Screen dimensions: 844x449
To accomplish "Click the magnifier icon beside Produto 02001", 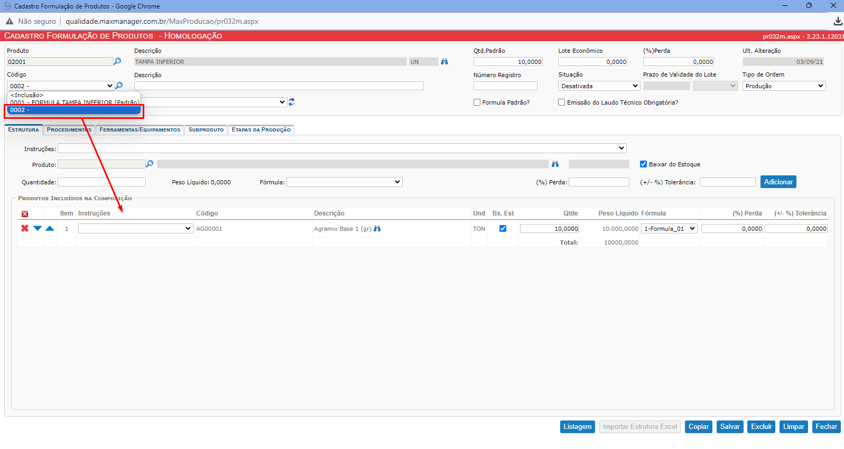I will [x=117, y=61].
